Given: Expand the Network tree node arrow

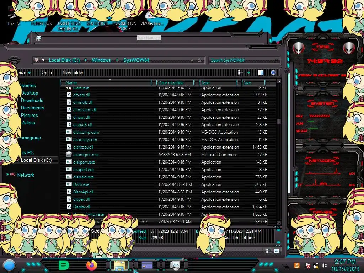Looking at the screenshot, I should pos(7,174).
